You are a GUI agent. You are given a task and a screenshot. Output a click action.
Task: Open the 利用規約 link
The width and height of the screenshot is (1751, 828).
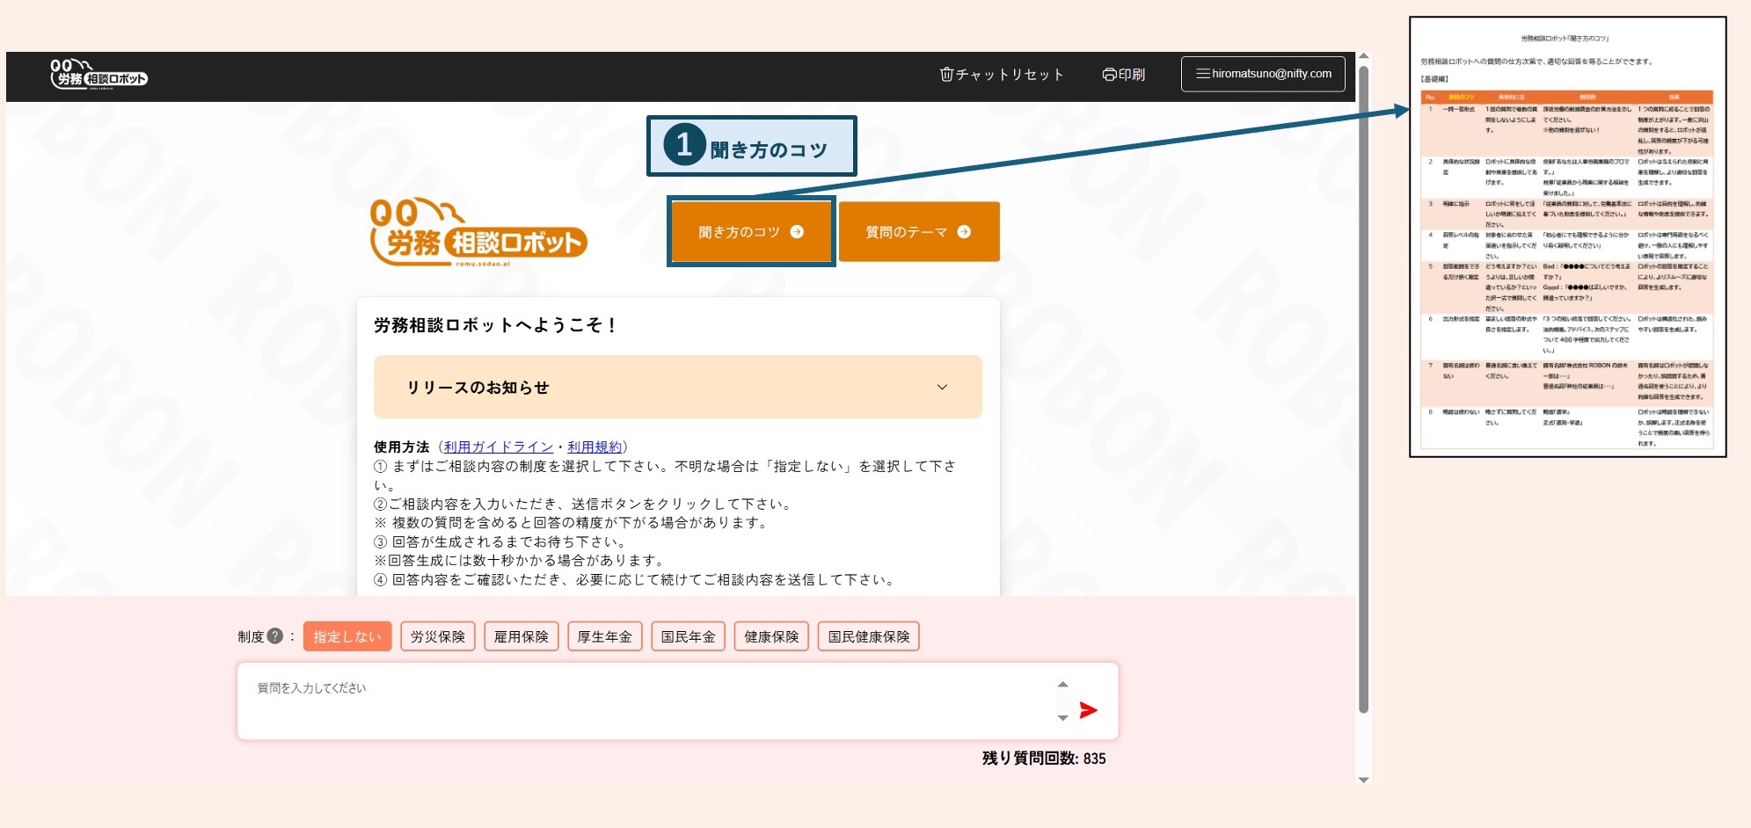595,447
